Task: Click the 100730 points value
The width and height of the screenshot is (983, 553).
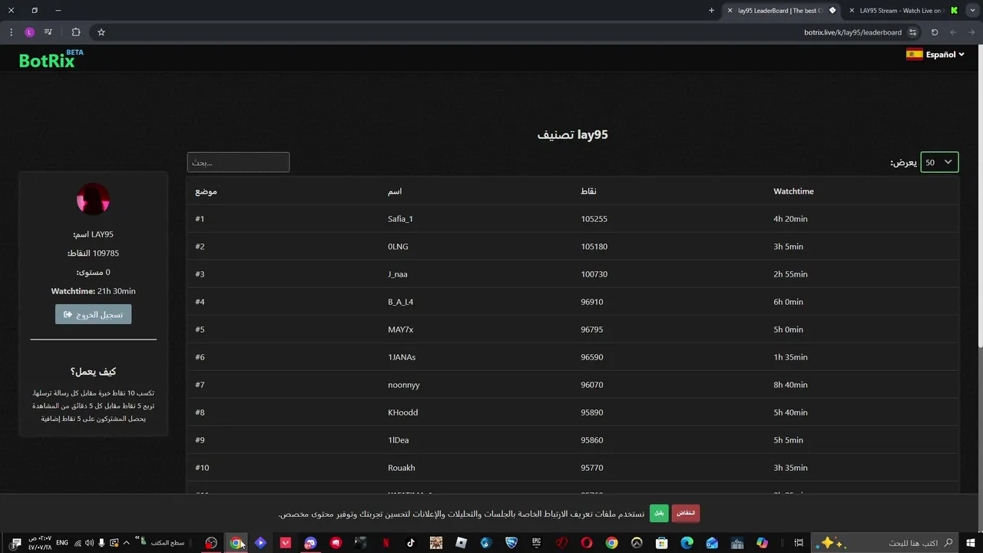Action: tap(594, 274)
